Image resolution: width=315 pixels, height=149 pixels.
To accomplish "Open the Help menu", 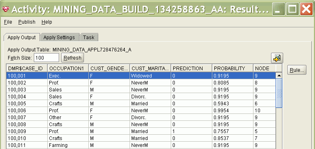I will coord(47,22).
